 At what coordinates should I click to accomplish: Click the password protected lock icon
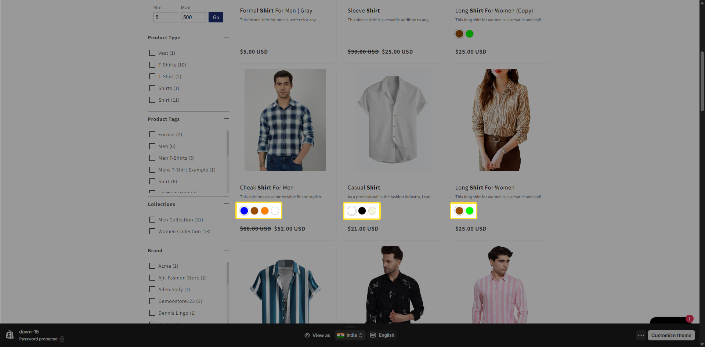62,339
